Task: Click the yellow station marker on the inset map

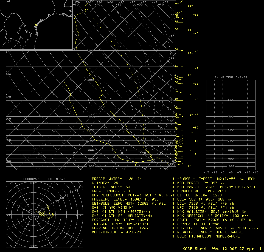Action: [36, 25]
